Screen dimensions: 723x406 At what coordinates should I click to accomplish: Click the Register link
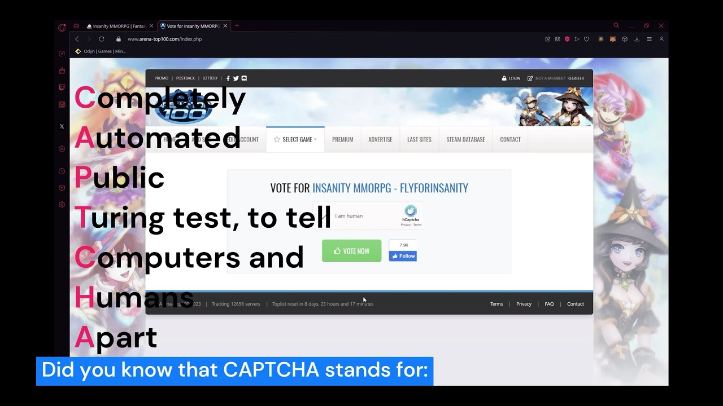click(x=576, y=78)
